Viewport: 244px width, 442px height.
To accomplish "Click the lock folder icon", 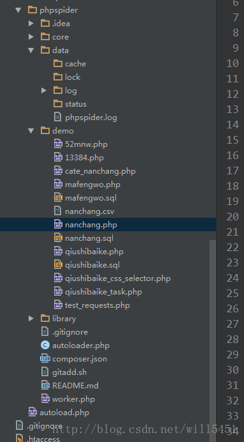I will 58,77.
